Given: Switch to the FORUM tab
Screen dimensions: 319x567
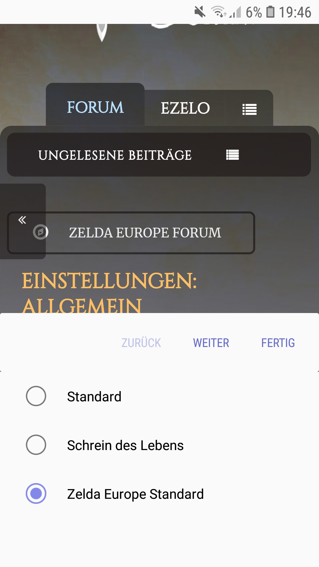Looking at the screenshot, I should point(95,107).
